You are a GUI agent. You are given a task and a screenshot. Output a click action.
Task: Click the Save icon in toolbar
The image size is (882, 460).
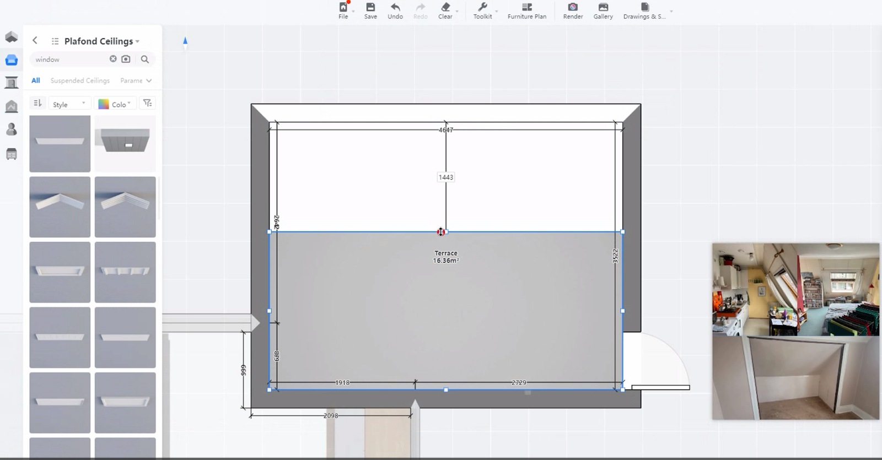pyautogui.click(x=370, y=10)
